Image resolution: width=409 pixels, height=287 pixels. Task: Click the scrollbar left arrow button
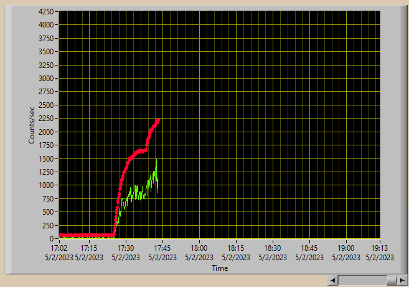[x=332, y=281]
